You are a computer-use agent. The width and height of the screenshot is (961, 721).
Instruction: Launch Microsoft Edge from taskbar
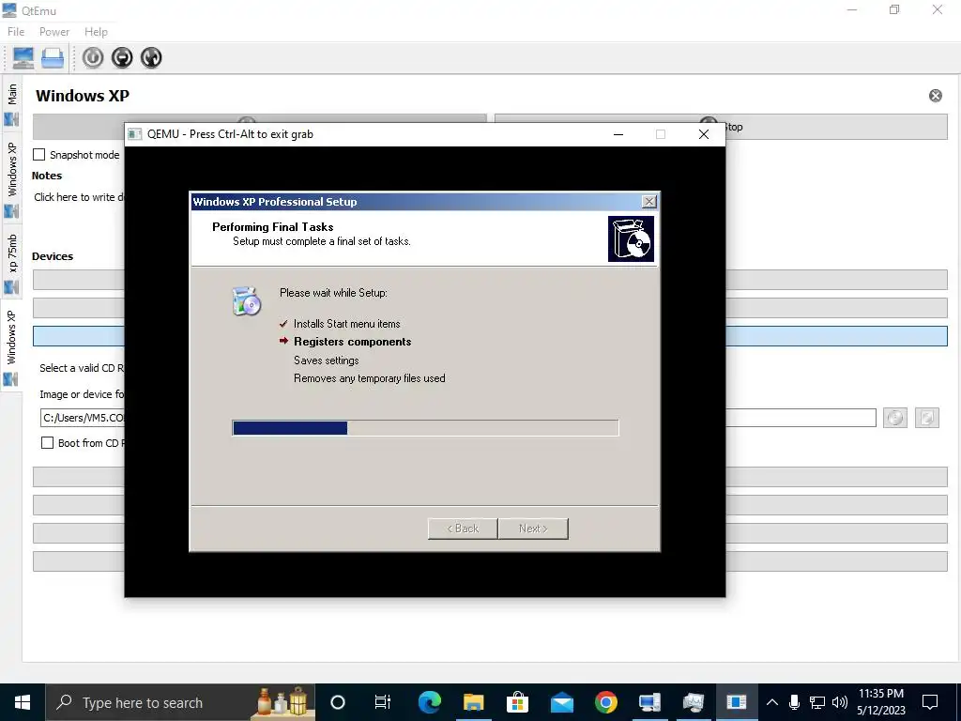coord(429,702)
